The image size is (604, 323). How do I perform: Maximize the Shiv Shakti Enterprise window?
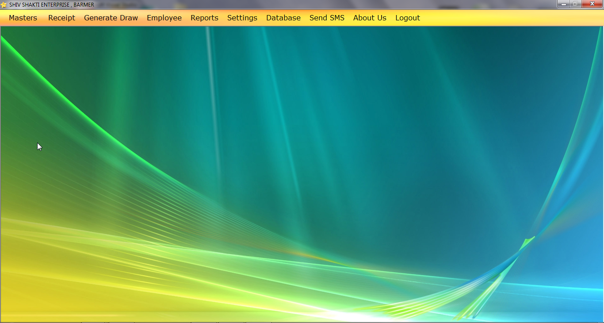pyautogui.click(x=575, y=4)
